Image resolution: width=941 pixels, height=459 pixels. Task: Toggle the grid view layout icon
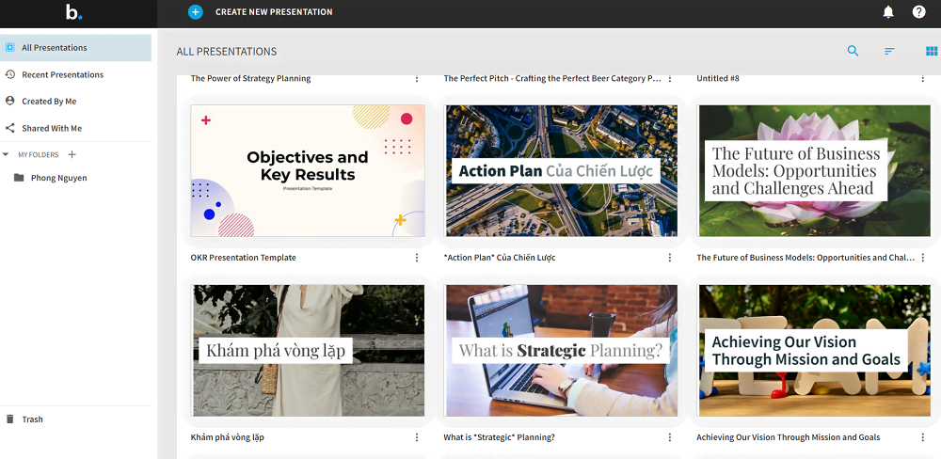coord(931,51)
